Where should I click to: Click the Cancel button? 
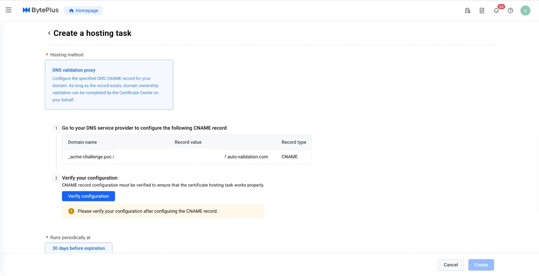pos(451,265)
